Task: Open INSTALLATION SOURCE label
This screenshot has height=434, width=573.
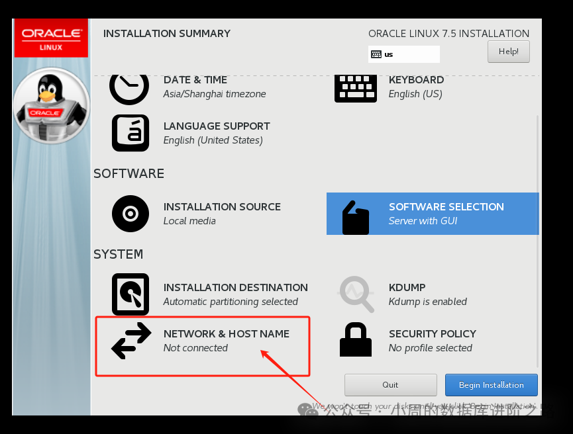Action: 222,207
